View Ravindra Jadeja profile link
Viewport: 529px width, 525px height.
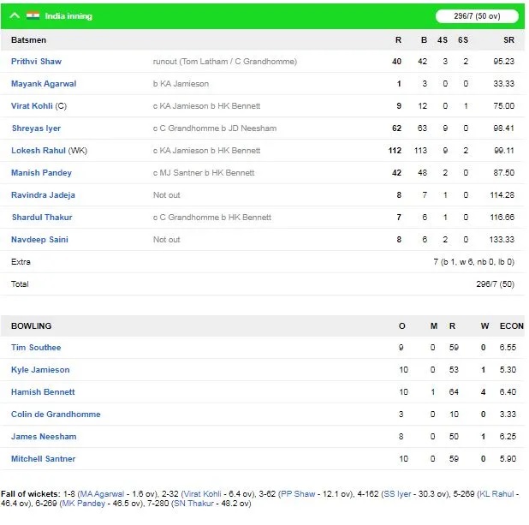[43, 195]
